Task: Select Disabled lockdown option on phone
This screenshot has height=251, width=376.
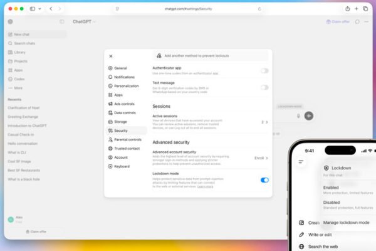Action: pos(348,205)
